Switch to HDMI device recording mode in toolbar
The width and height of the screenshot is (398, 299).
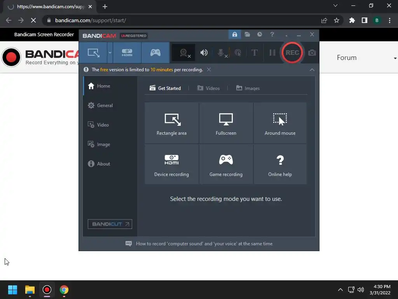point(127,53)
